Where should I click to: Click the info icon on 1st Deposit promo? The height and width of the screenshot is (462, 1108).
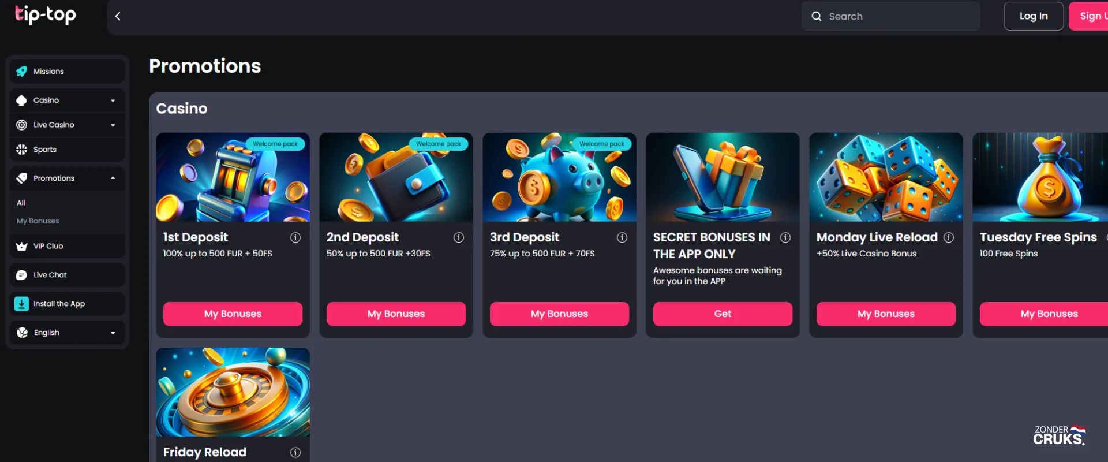[295, 237]
